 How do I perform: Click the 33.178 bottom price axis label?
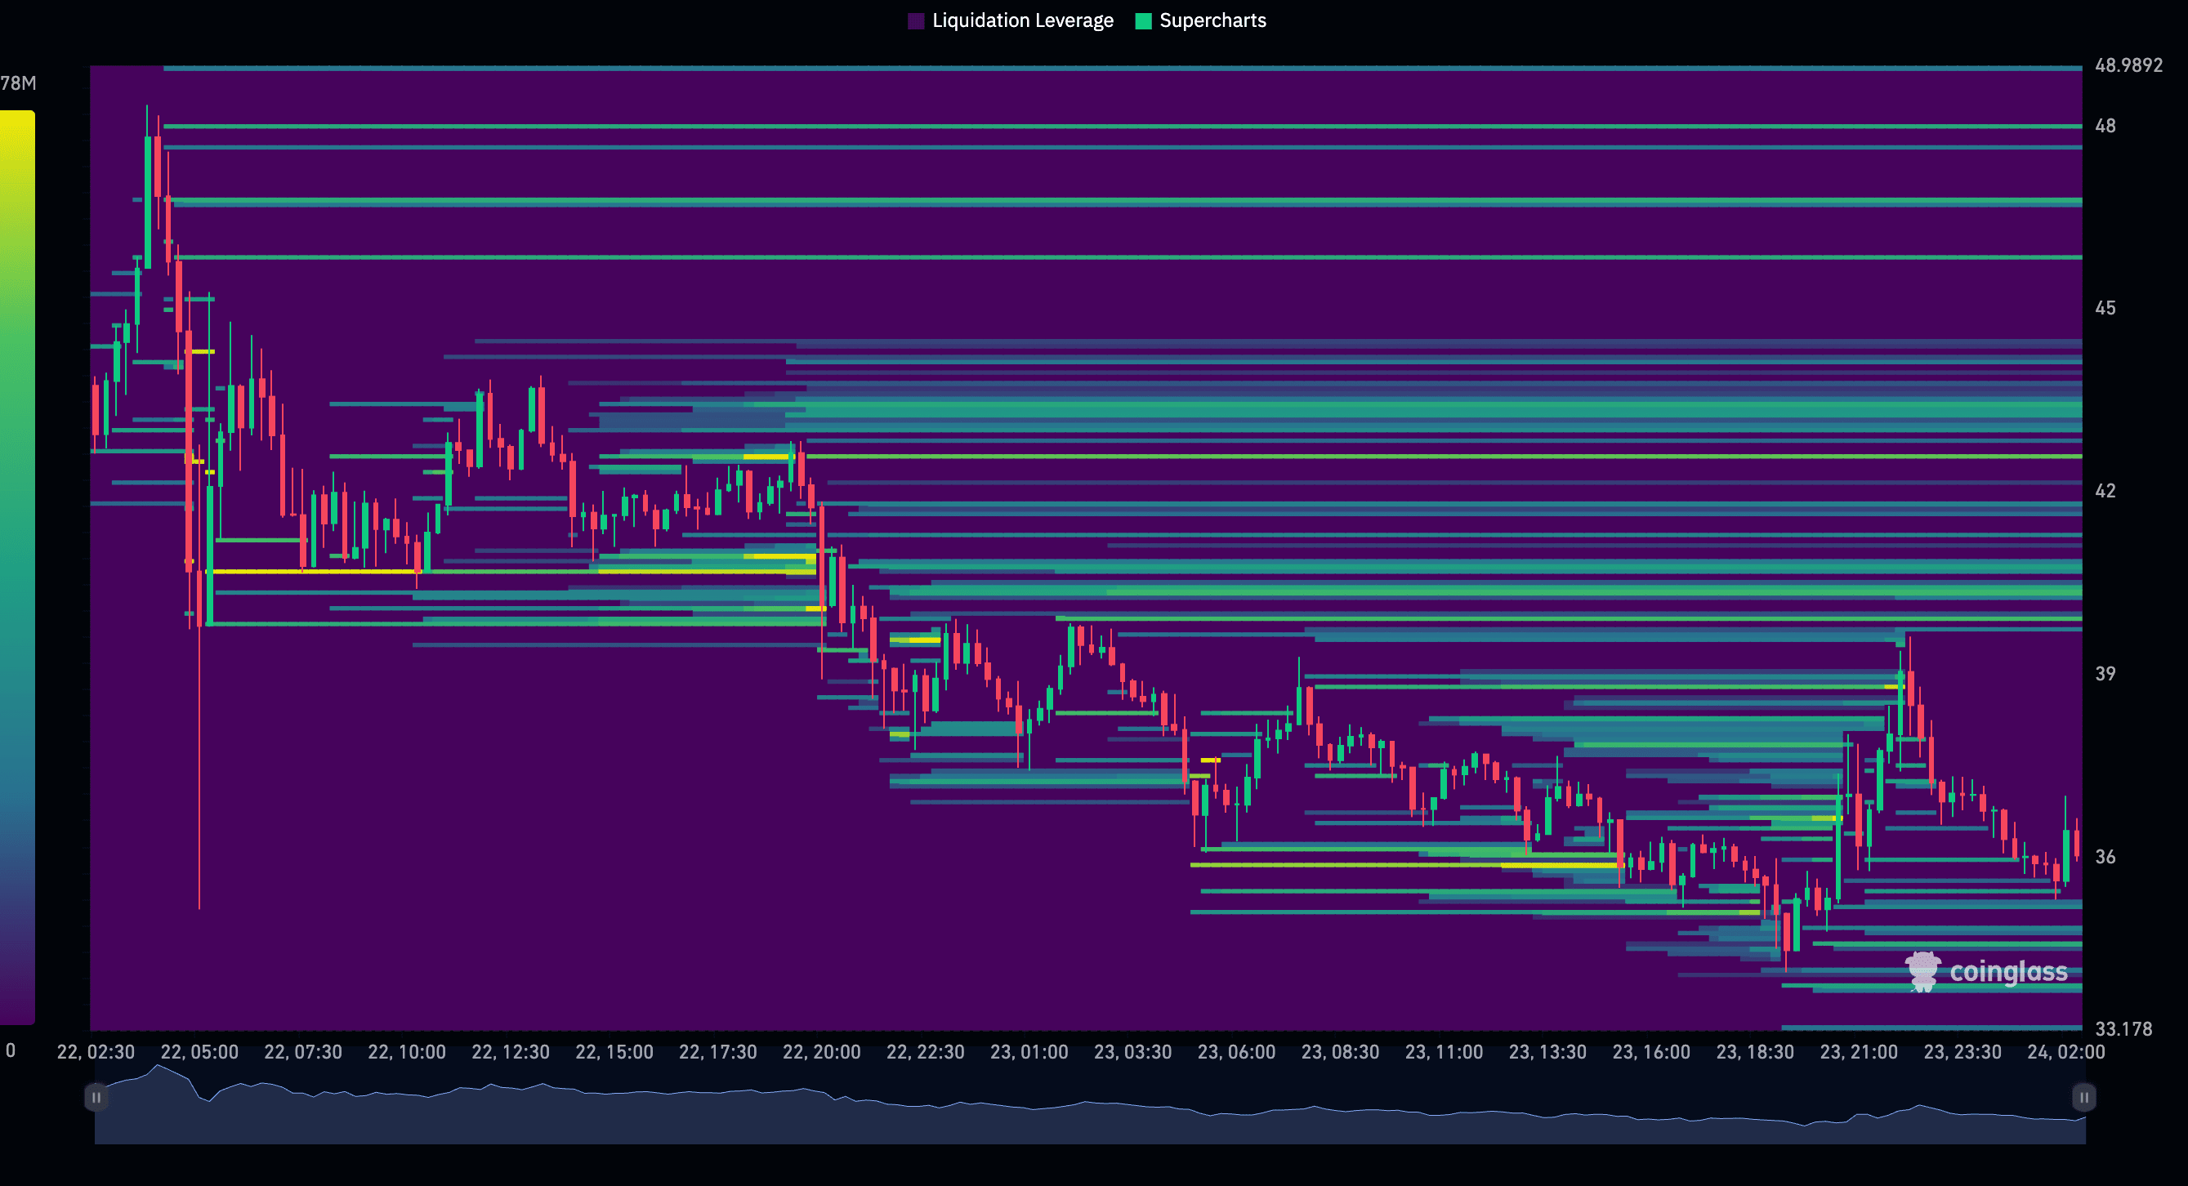2123,1029
